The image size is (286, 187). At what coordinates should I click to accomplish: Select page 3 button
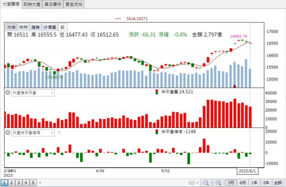[19, 183]
